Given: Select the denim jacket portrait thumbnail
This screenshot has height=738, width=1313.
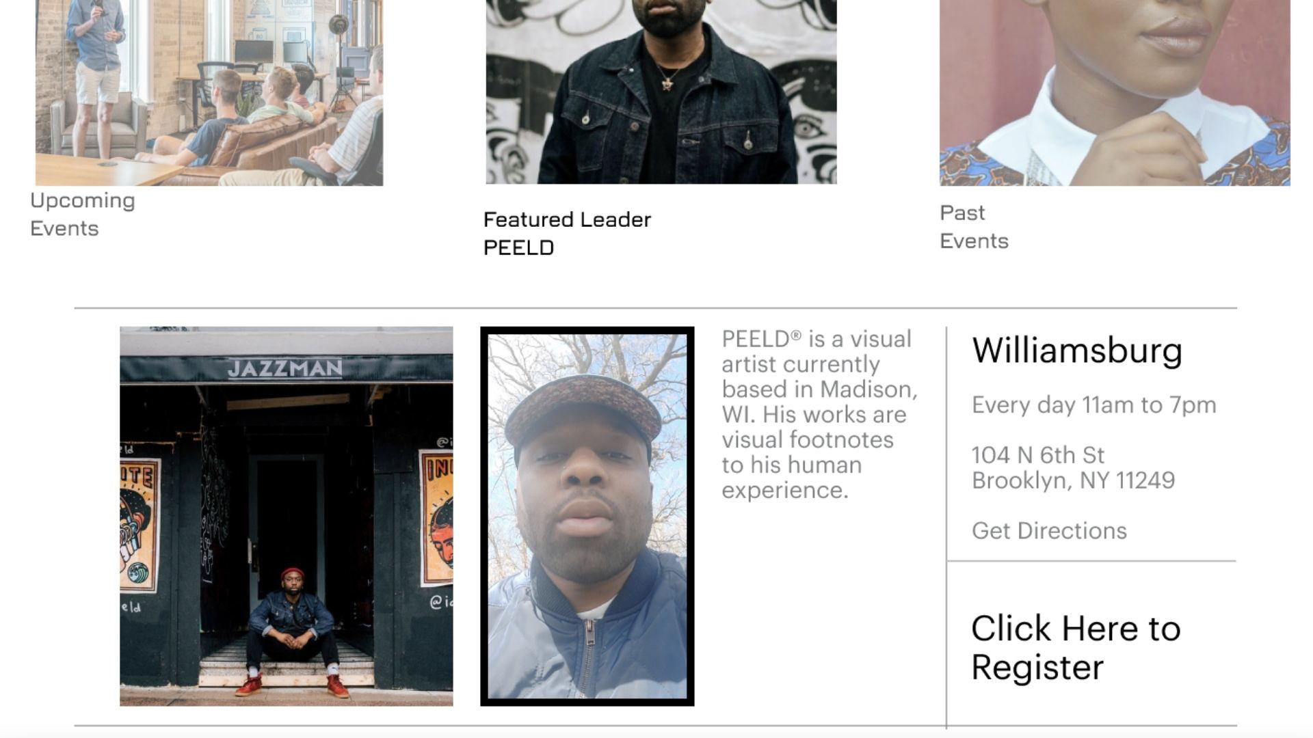Looking at the screenshot, I should (x=661, y=92).
